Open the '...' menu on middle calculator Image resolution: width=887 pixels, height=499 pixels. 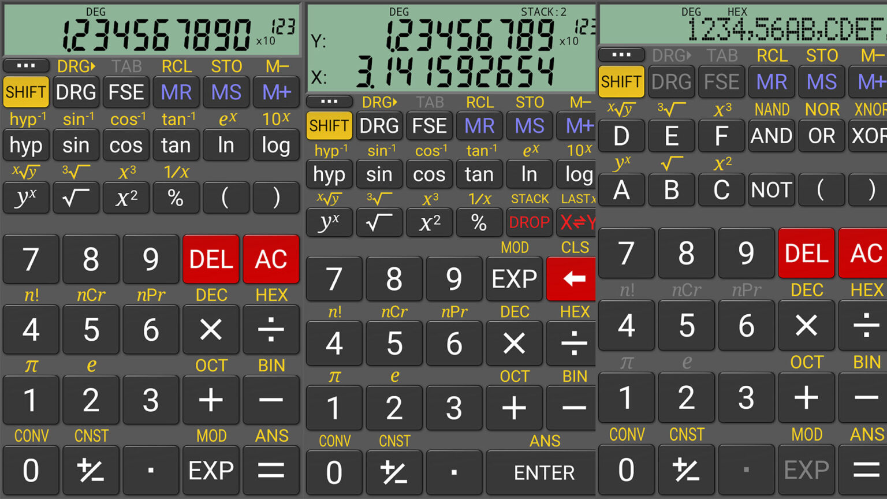tap(329, 101)
